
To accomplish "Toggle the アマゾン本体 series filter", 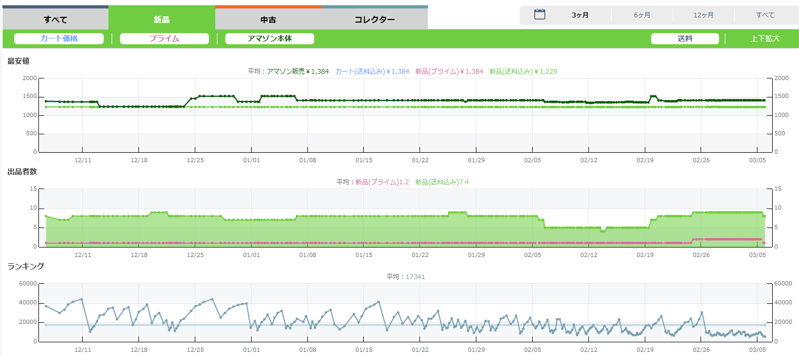I will 269,38.
